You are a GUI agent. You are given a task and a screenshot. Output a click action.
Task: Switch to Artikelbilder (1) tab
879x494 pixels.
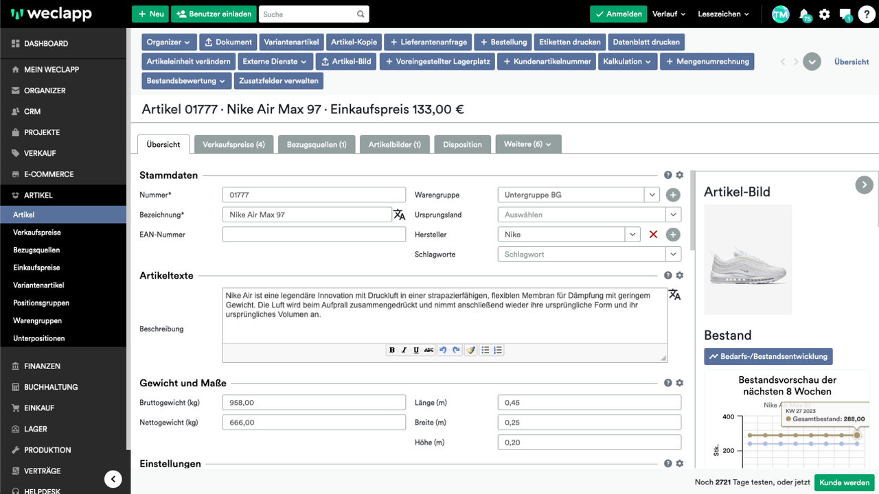(395, 144)
